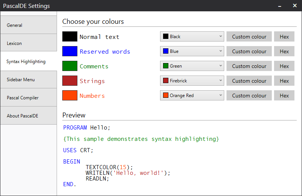This screenshot has height=196, width=302.
Task: Open the Orange Red dropdown for Numbers
Action: 192,96
